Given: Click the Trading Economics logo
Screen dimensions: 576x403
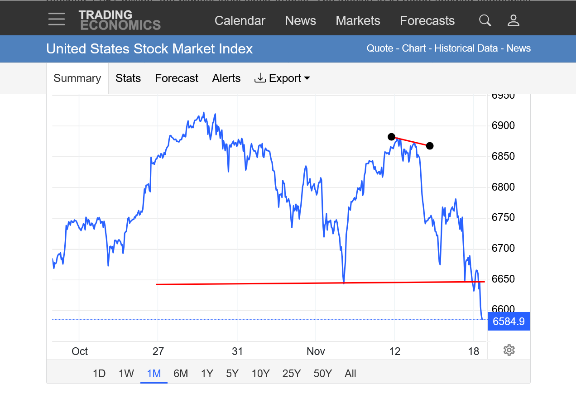Looking at the screenshot, I should [x=120, y=20].
